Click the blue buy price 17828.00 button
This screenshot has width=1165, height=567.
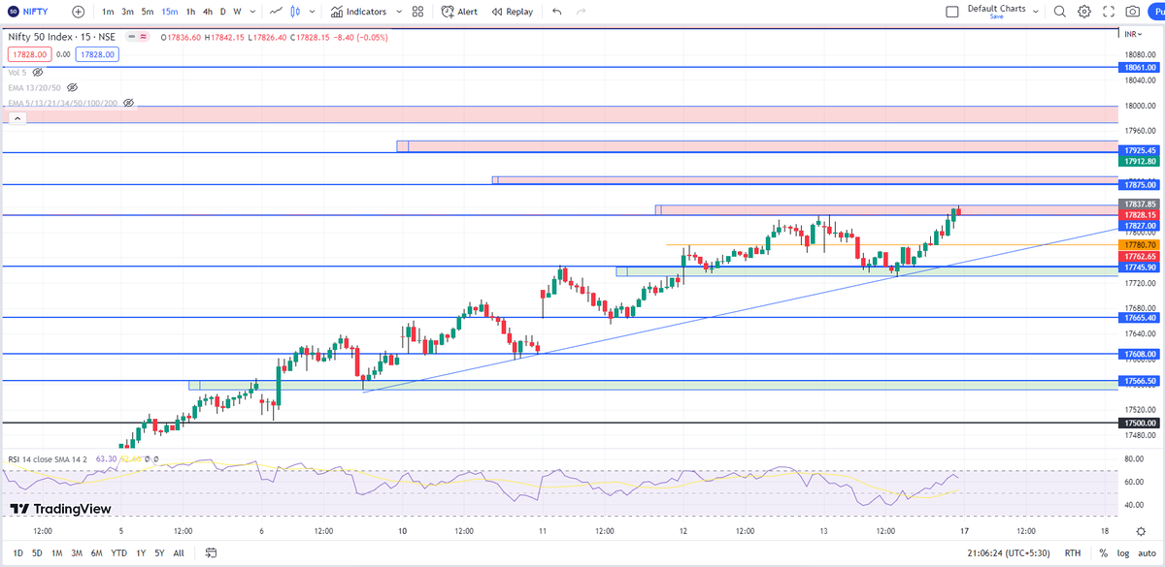(98, 54)
